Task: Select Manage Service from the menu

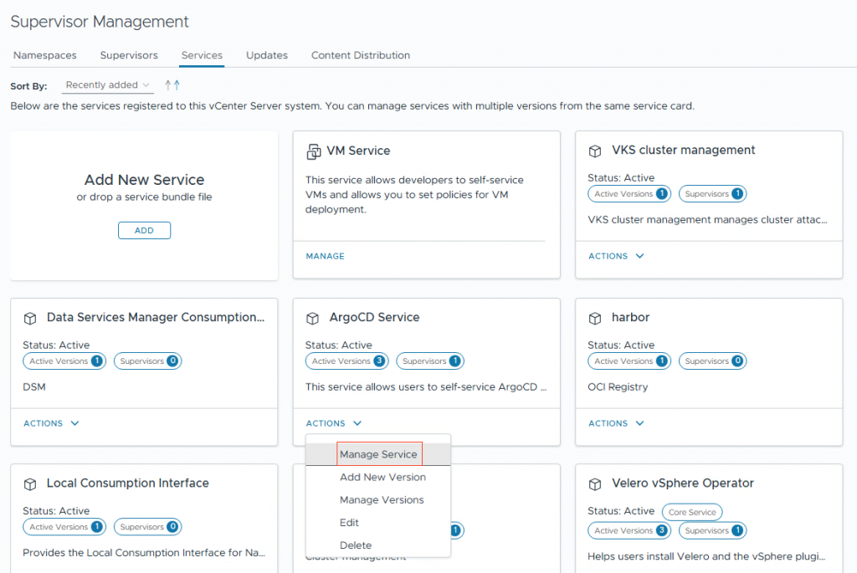Action: pyautogui.click(x=378, y=454)
